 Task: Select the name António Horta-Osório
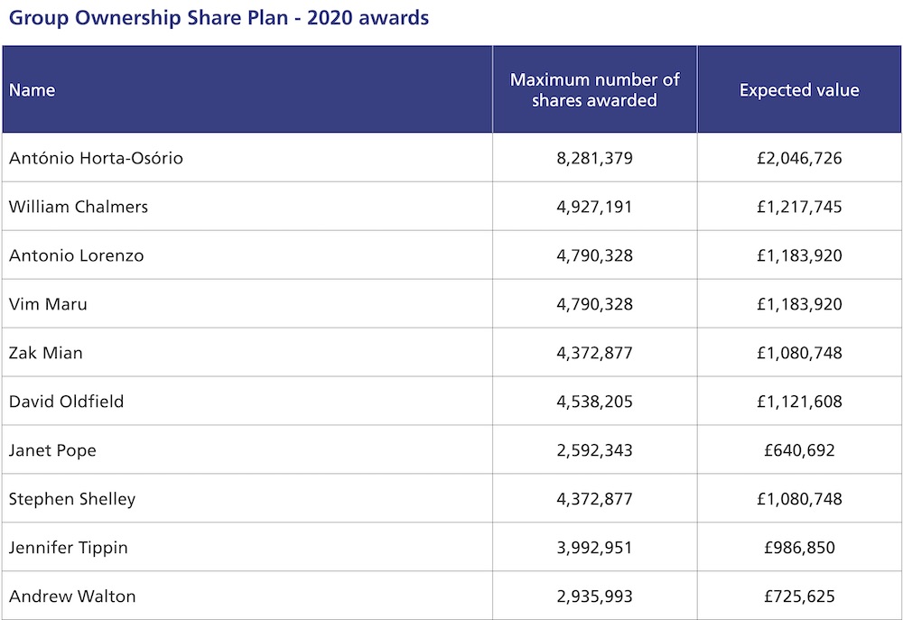pos(96,158)
